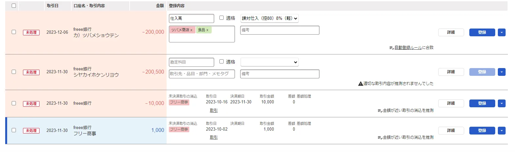Open empty tax category dropdown for シャカイホケンリョウ
This screenshot has width=515, height=152.
point(269,62)
